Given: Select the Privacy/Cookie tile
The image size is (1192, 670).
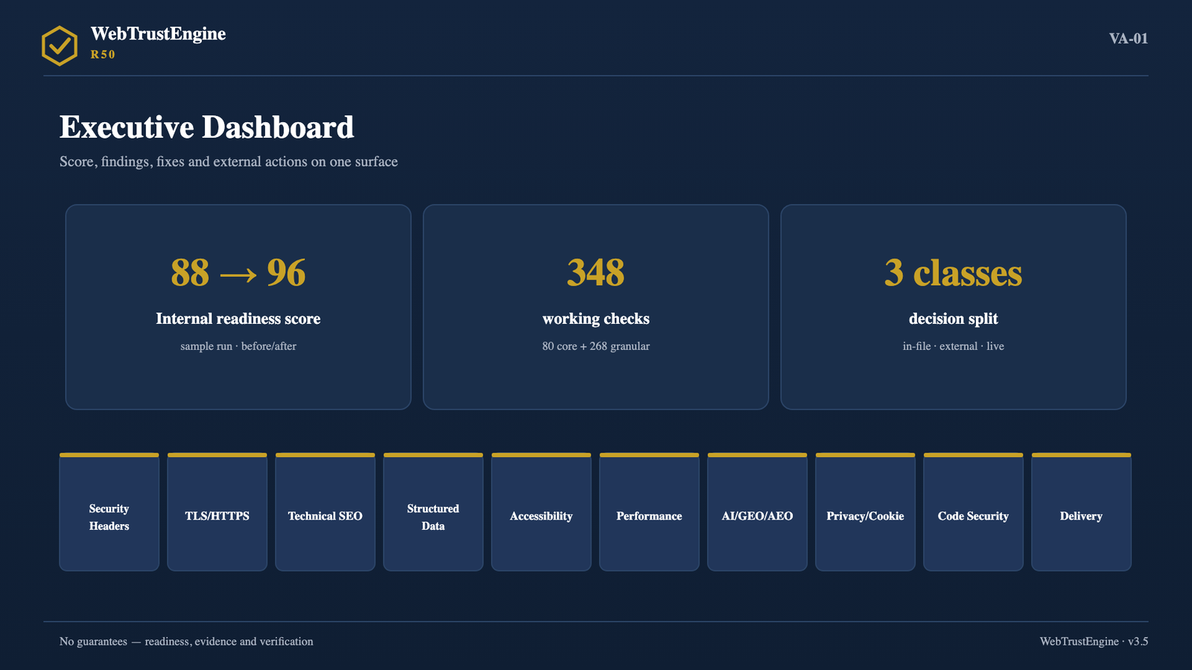Looking at the screenshot, I should click(x=866, y=512).
